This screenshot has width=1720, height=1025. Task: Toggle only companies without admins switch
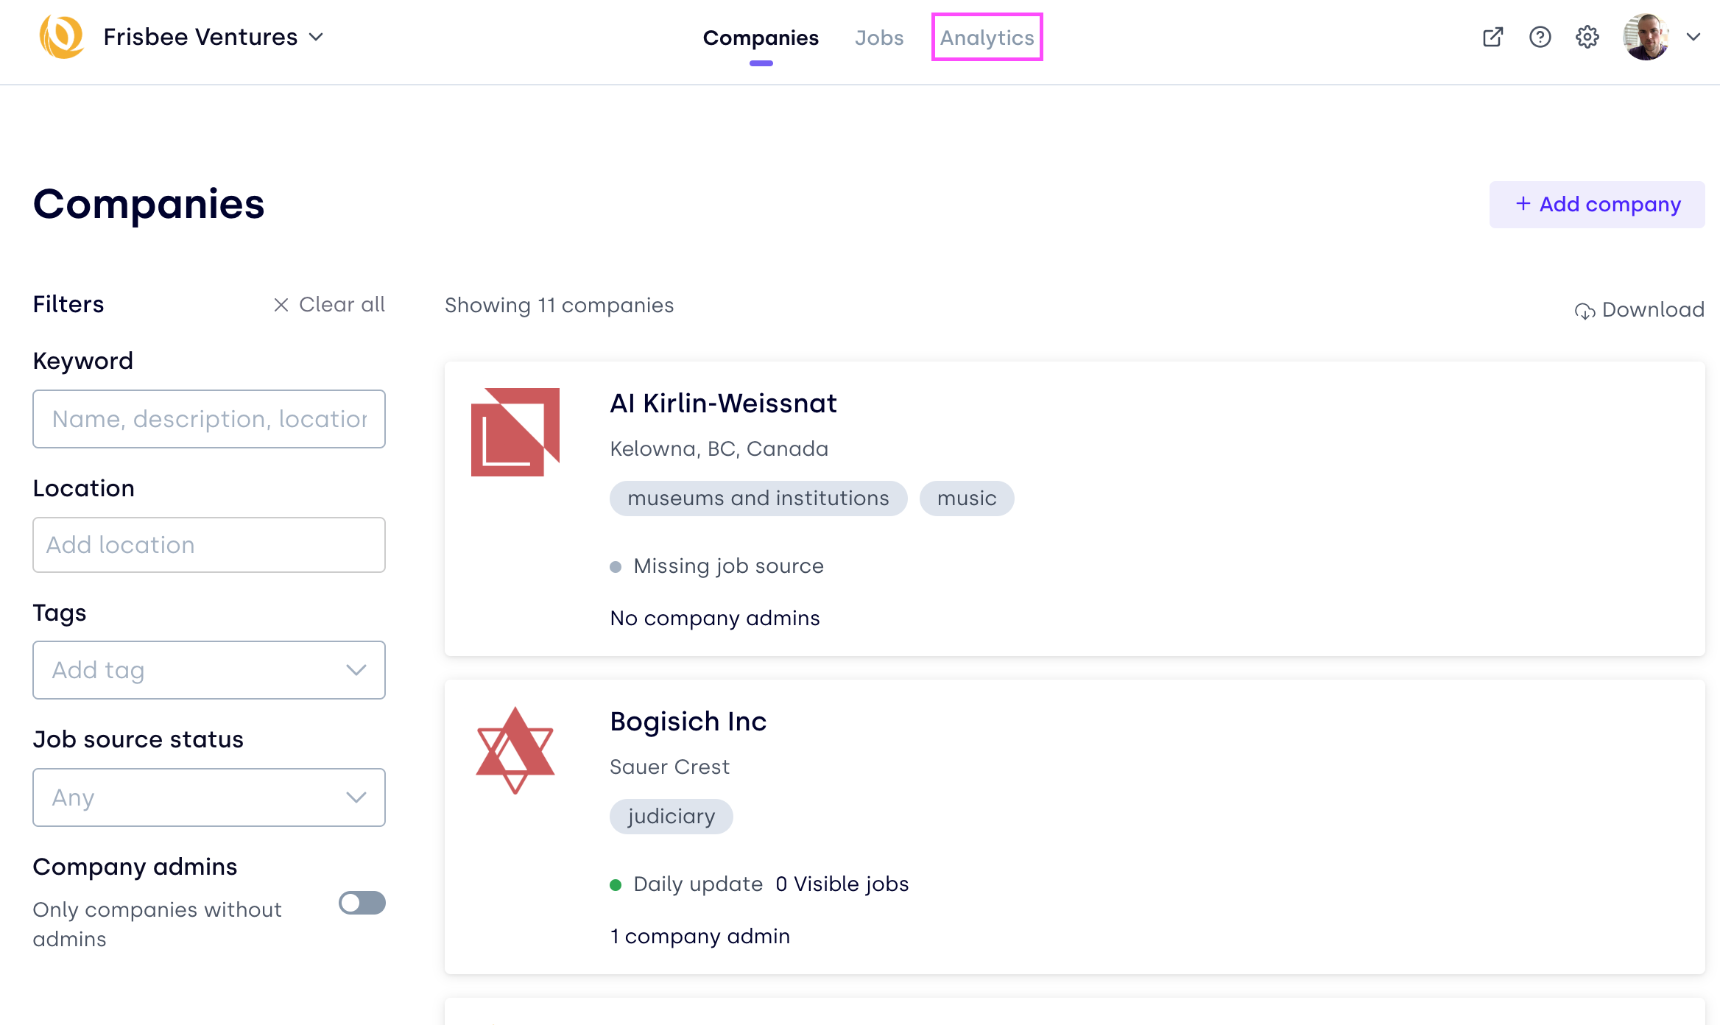362,903
